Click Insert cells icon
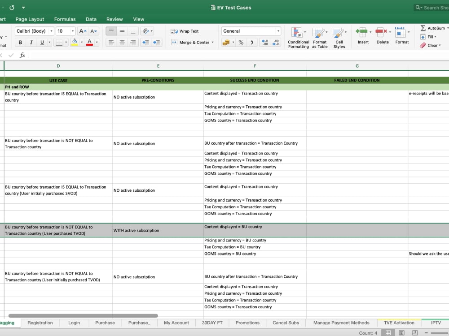Screen dimensions: 449x336 (x=362, y=32)
